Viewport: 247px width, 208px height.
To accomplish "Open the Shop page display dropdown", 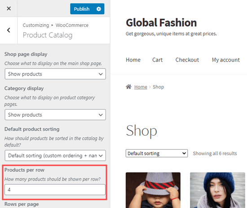I will [55, 74].
